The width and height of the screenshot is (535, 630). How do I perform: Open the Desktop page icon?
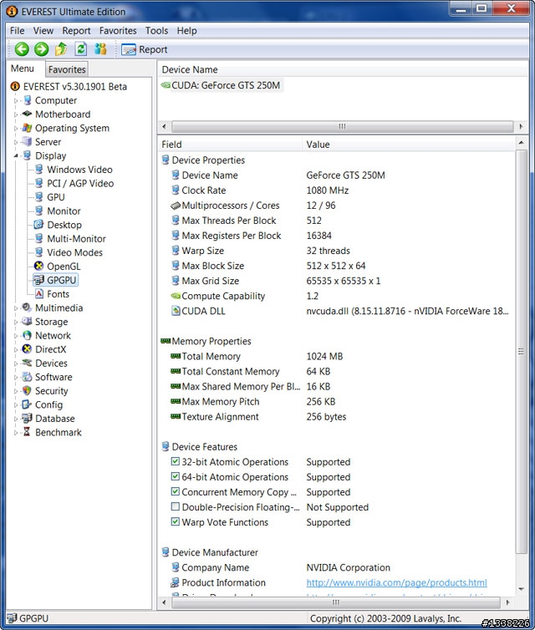point(38,225)
